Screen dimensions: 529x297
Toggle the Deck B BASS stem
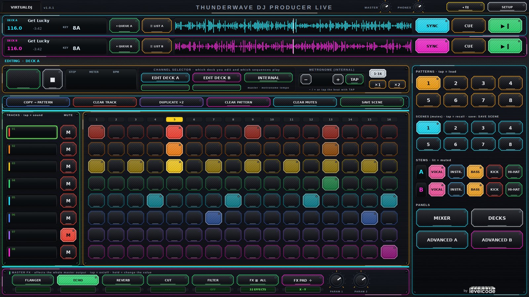(475, 189)
